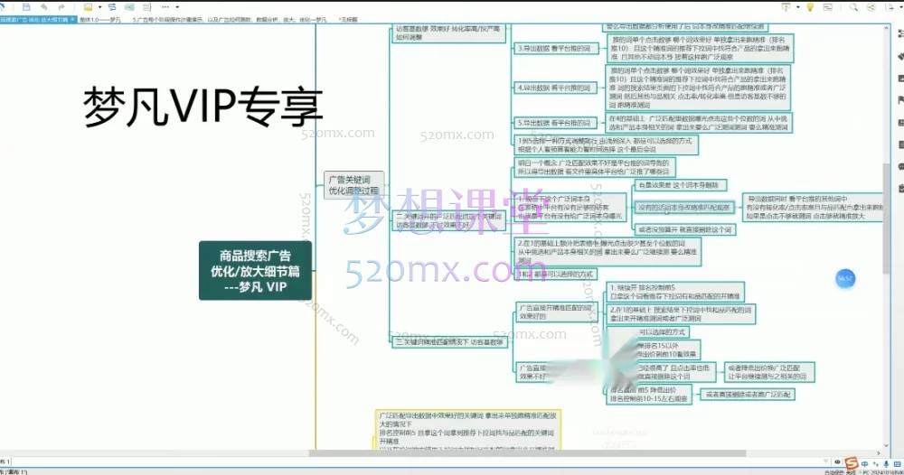Click the yellow insert topic icon

[x=89, y=7]
